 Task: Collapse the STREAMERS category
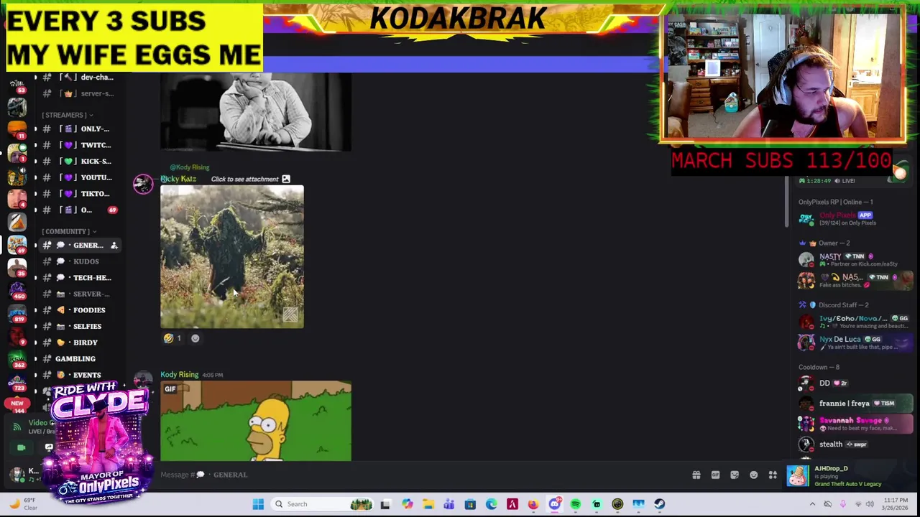coord(67,115)
